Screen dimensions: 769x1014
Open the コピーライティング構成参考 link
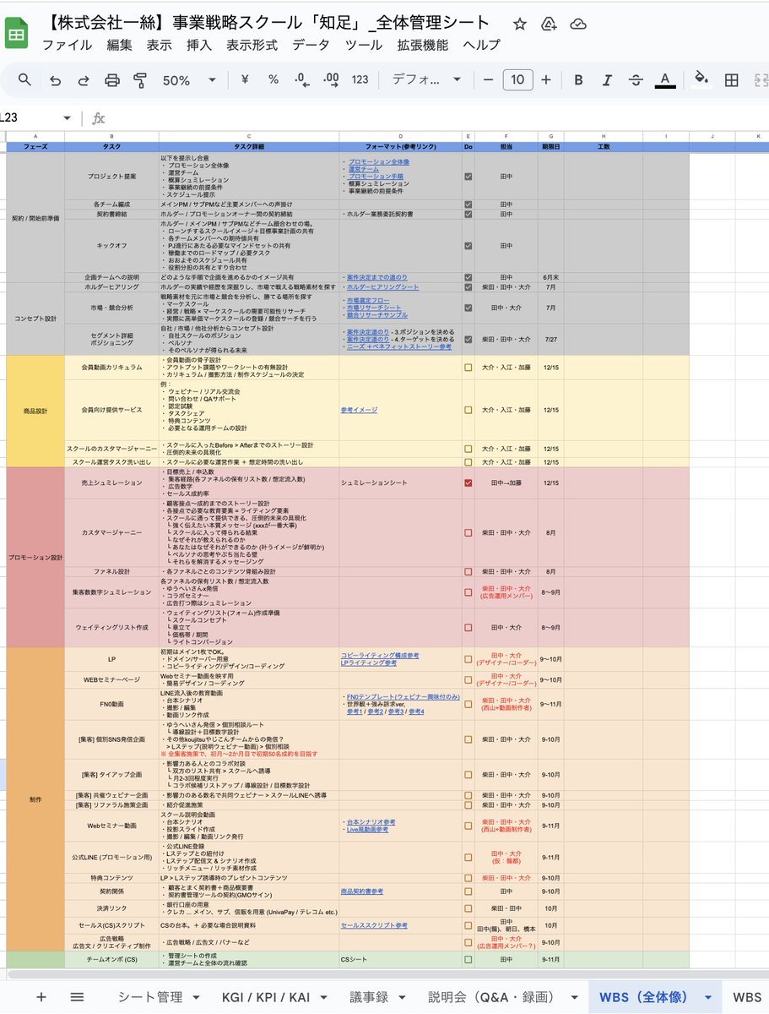pyautogui.click(x=380, y=655)
